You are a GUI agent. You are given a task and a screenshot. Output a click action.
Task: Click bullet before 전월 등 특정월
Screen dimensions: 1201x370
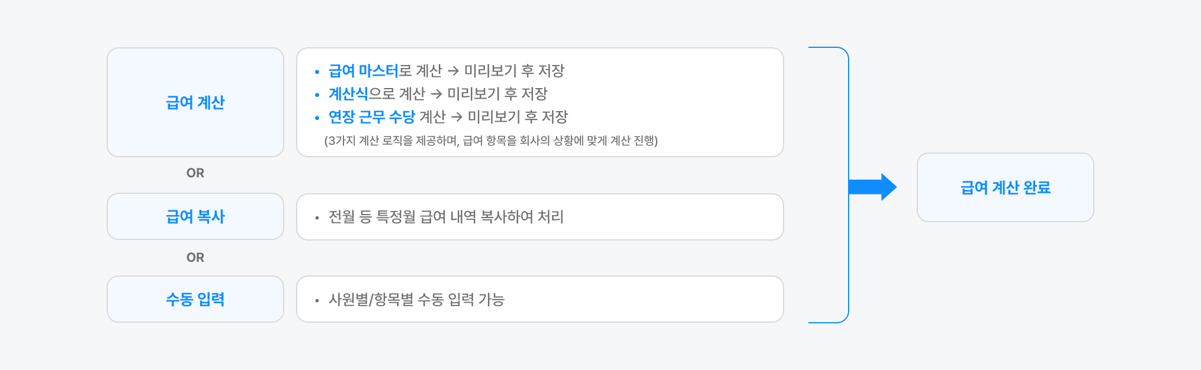(x=317, y=218)
